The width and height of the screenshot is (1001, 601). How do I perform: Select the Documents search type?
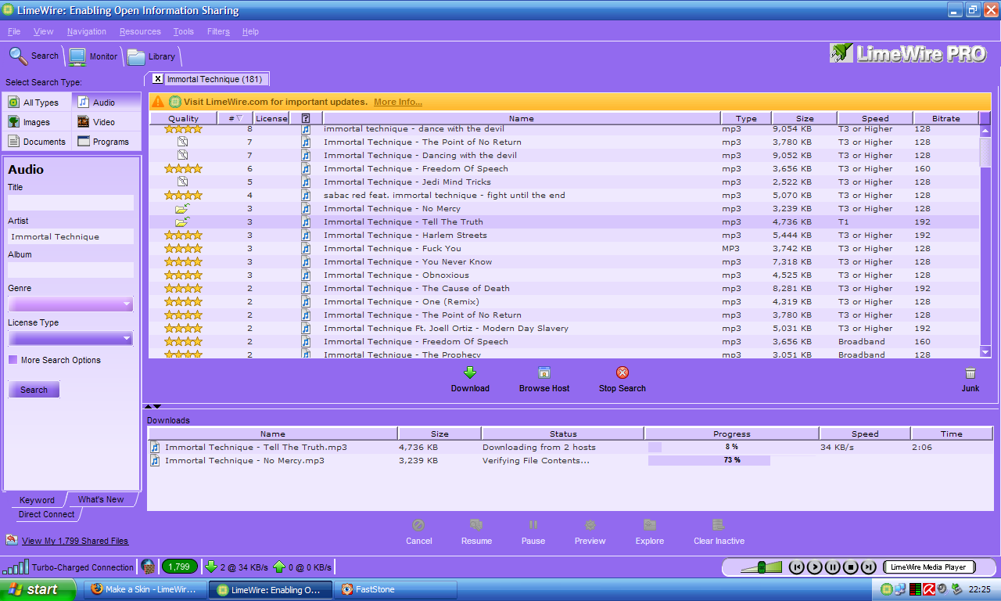pos(37,142)
